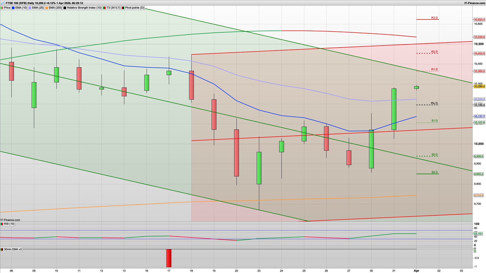Viewport: 486px width, 273px height.
Task: Click the RSI value tag 55.191
Action: 478,234
